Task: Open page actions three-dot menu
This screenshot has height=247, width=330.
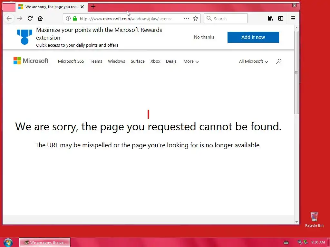Action: (187, 18)
